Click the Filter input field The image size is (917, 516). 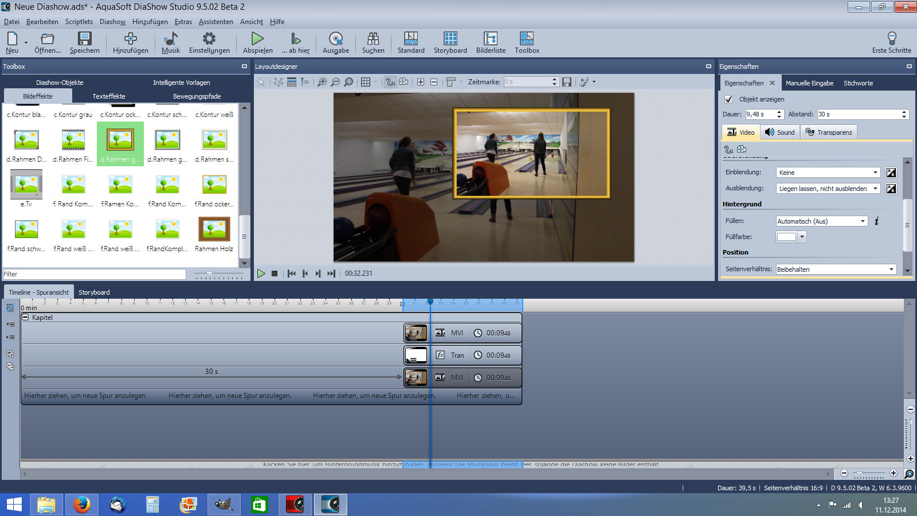[95, 274]
